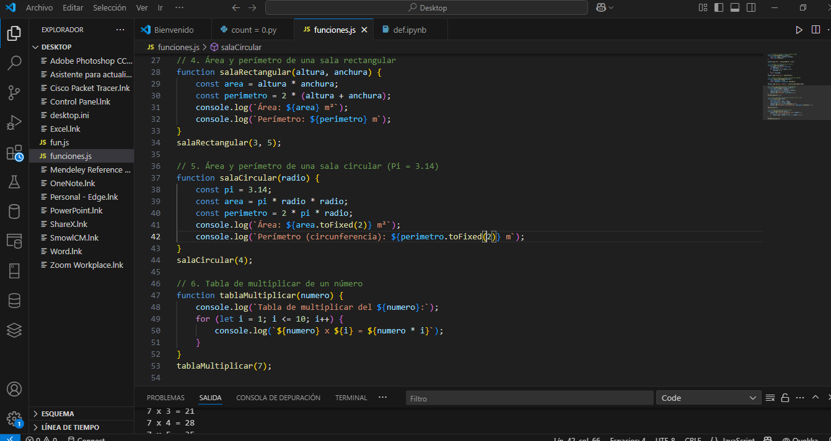Open the Accounts menu icon
Viewport: 831px width, 441px height.
pos(14,390)
